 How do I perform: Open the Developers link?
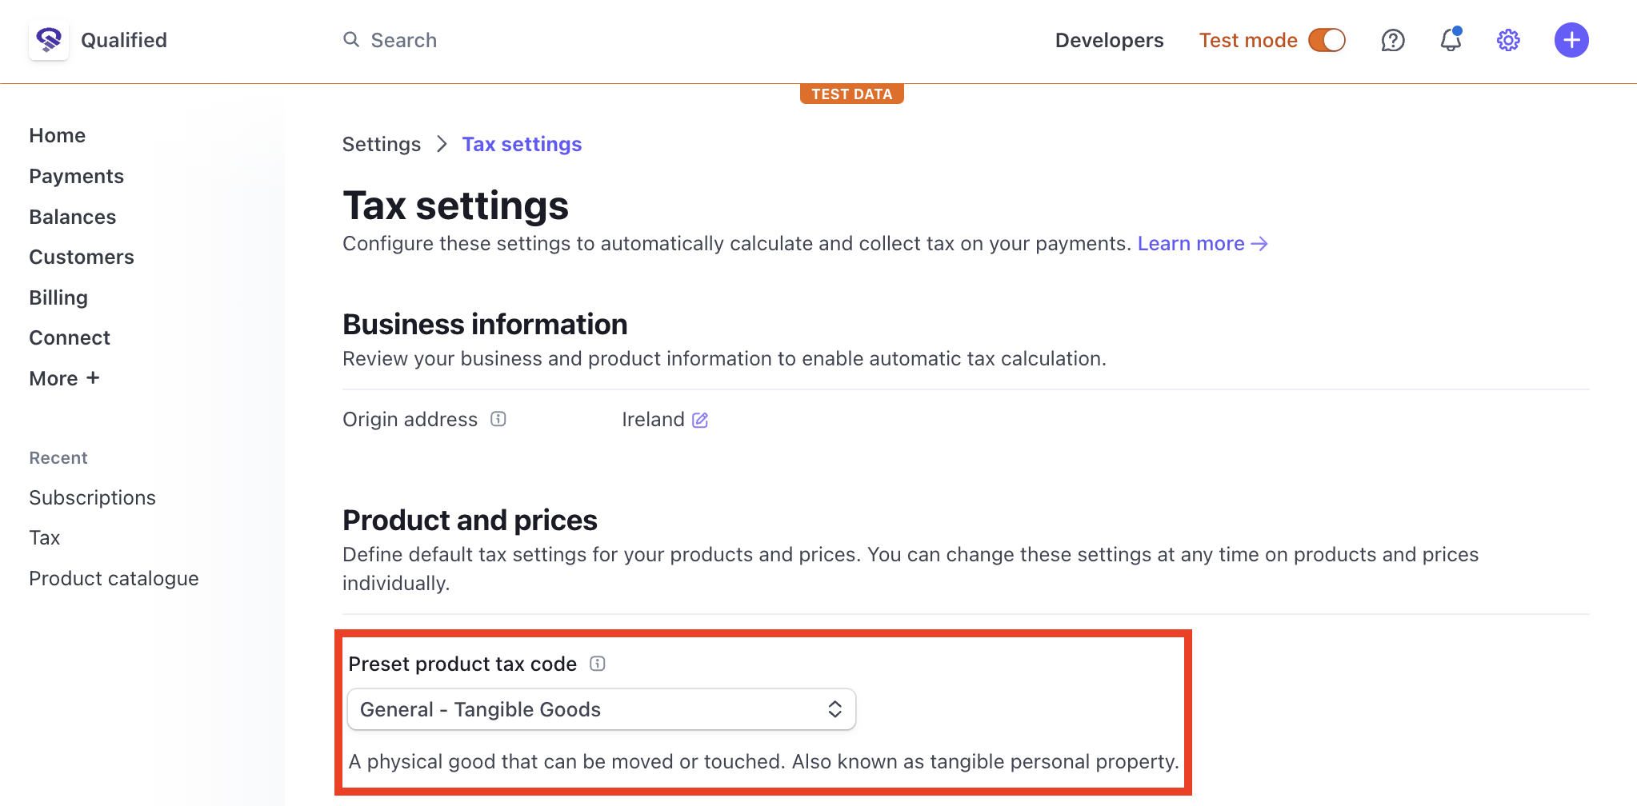tap(1109, 40)
